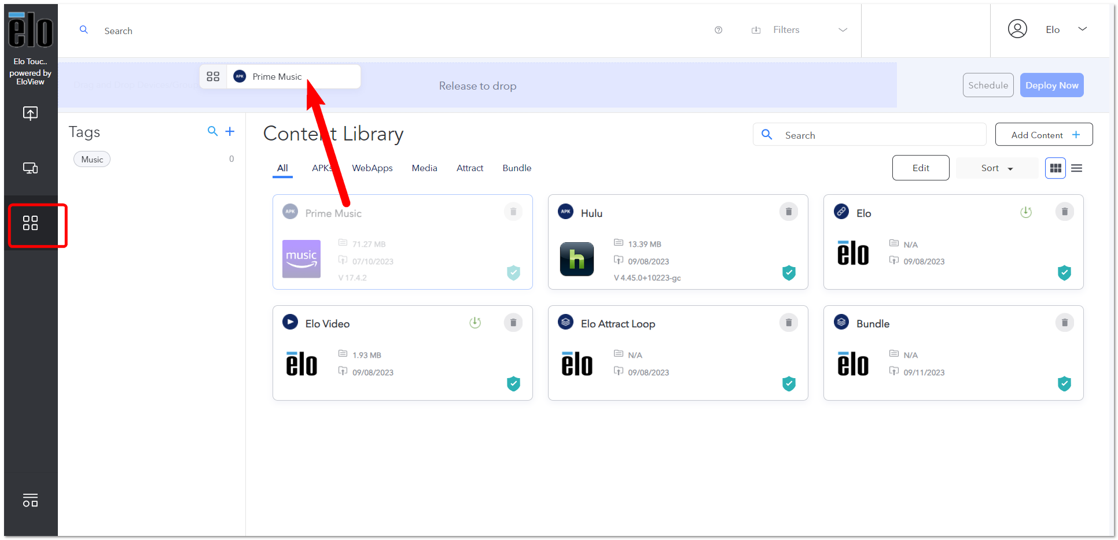Select the All tab

click(282, 168)
